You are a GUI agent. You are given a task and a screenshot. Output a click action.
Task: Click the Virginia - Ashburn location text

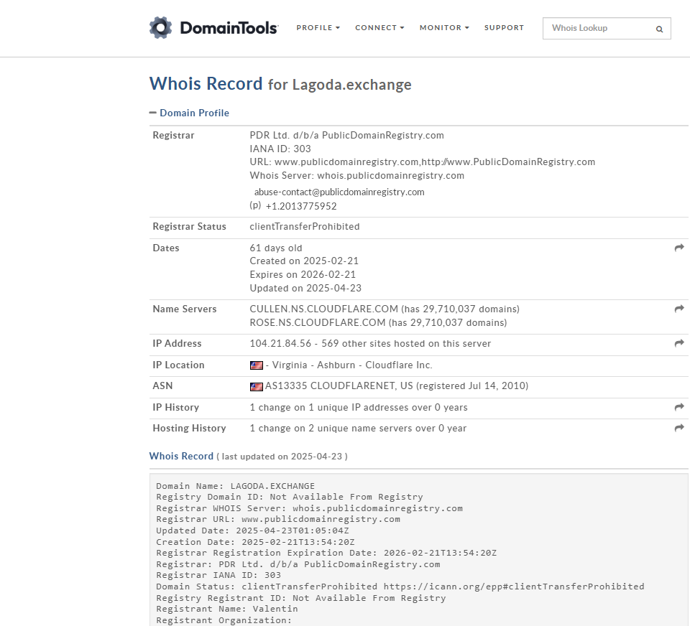349,365
